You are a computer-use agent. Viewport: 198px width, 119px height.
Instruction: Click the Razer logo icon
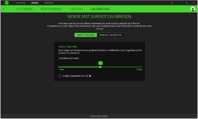(x=7, y=3)
